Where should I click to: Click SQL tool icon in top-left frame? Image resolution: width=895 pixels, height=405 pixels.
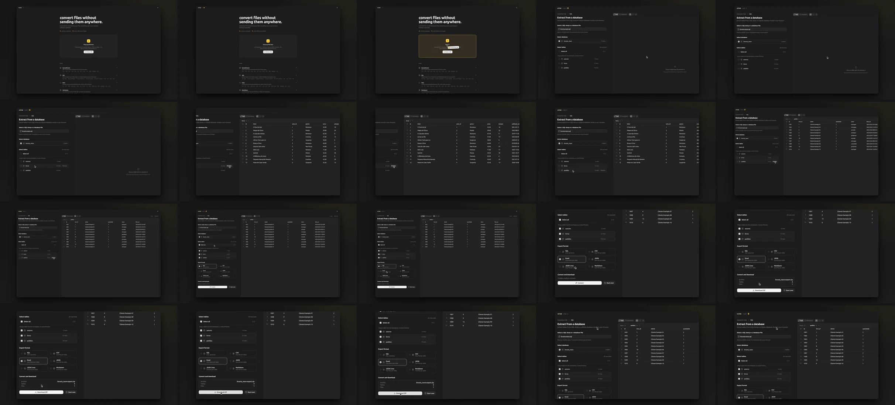61,75
